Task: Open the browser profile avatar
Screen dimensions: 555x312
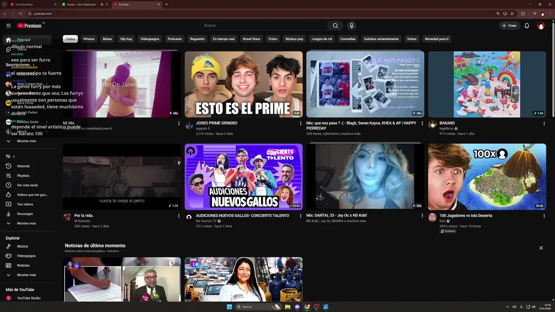Action: 542,13
